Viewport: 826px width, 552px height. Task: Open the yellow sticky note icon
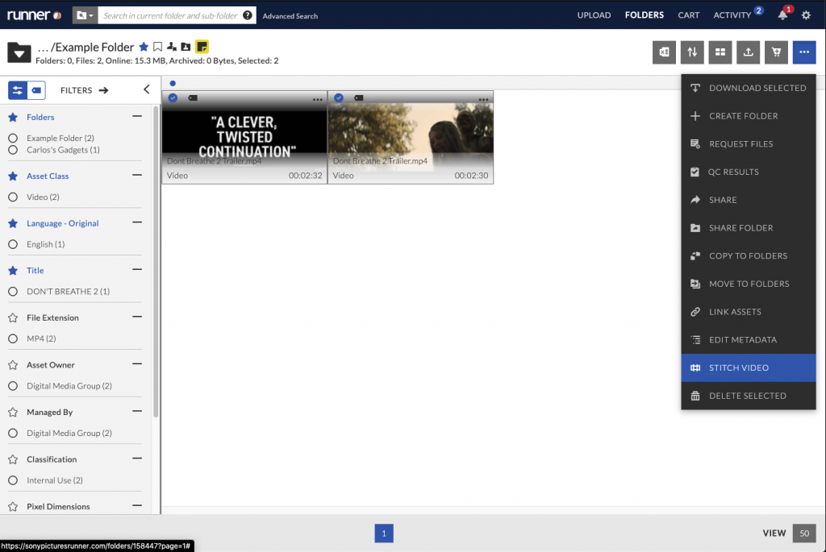(x=202, y=47)
